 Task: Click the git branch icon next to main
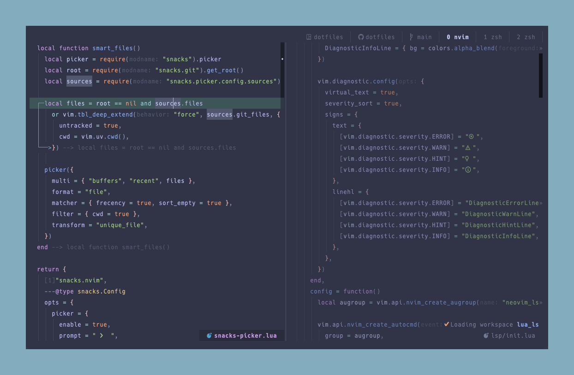(x=412, y=37)
